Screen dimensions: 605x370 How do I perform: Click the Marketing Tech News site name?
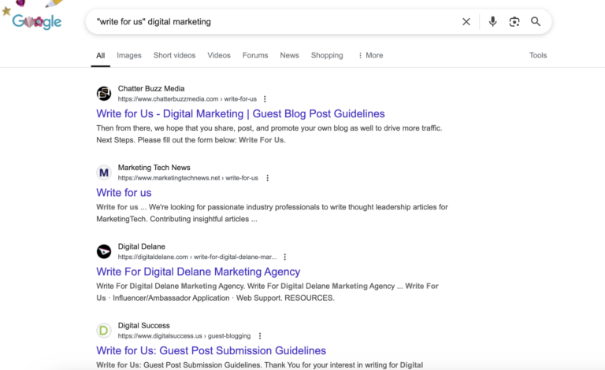coord(154,168)
